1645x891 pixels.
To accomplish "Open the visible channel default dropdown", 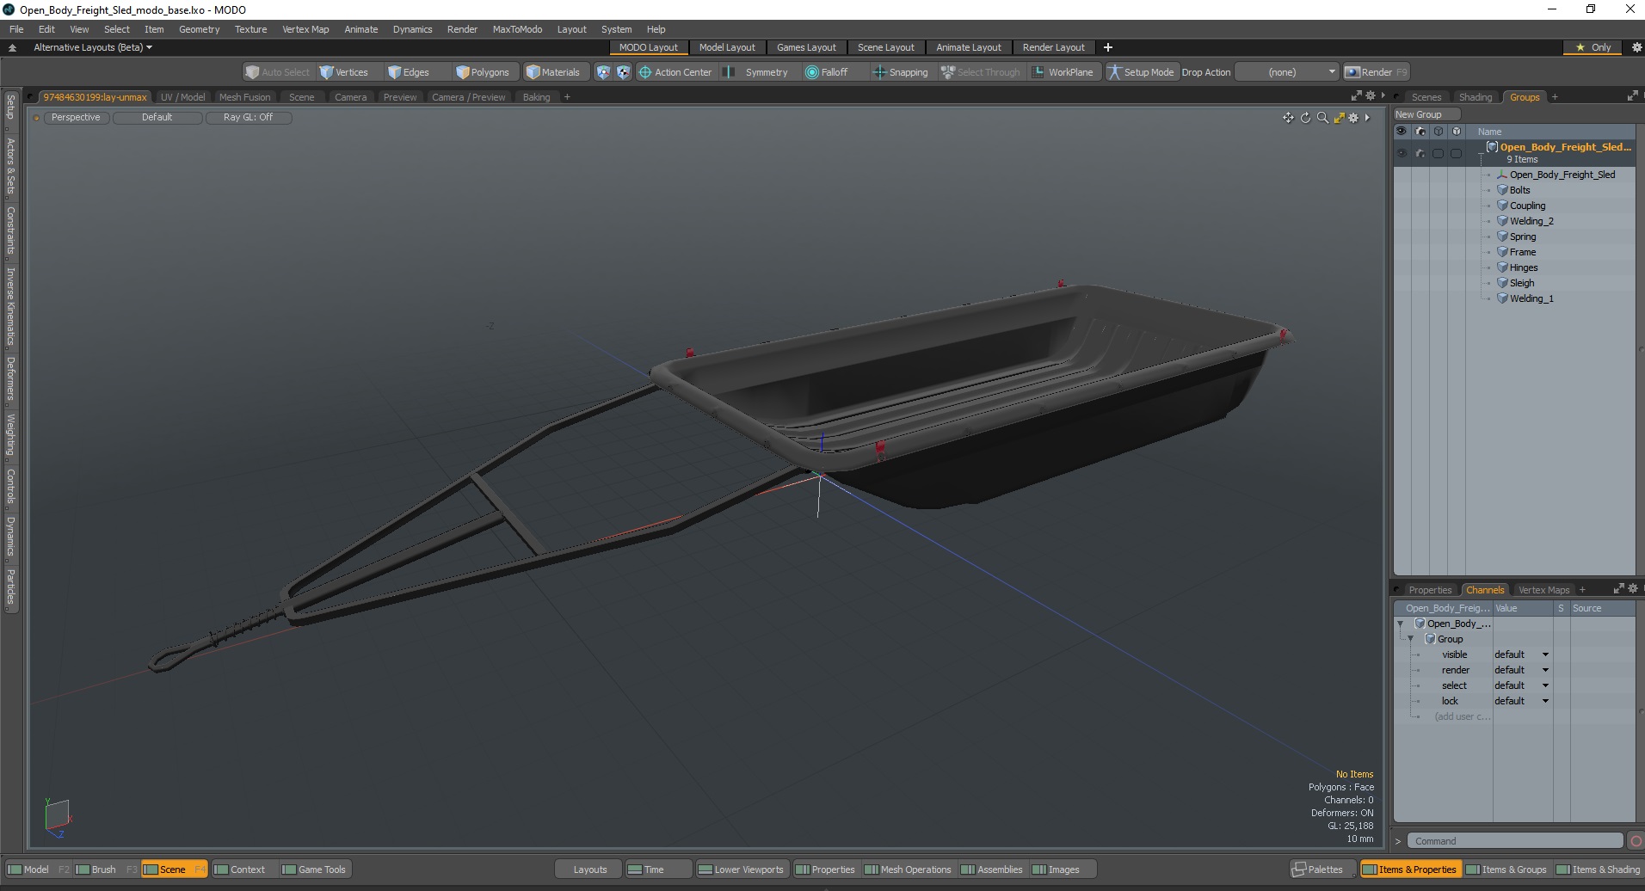I will pyautogui.click(x=1521, y=654).
